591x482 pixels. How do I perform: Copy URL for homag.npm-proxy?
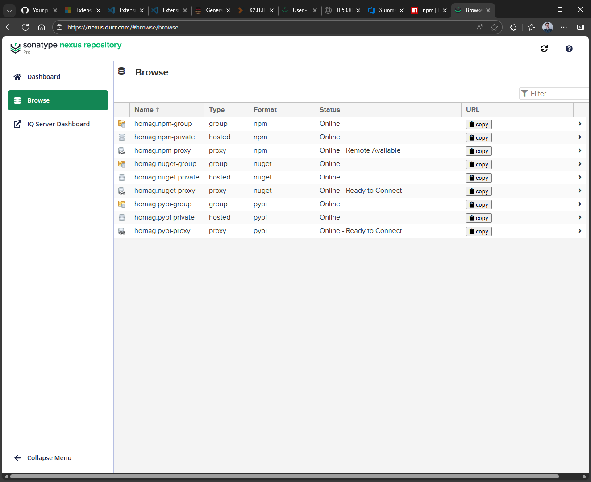[x=479, y=151]
